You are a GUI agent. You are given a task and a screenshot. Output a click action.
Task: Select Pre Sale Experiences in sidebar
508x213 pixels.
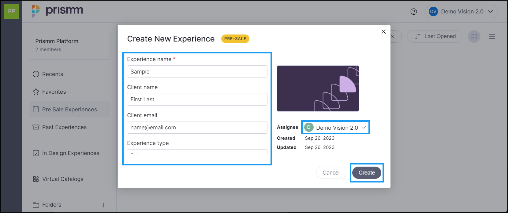click(x=69, y=110)
